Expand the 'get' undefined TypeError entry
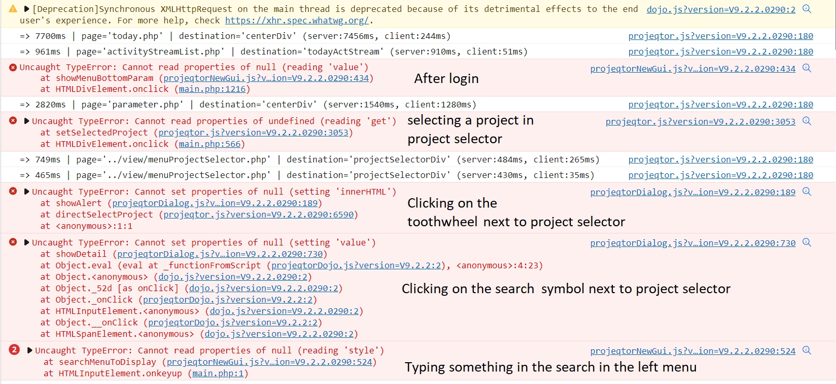 point(26,121)
